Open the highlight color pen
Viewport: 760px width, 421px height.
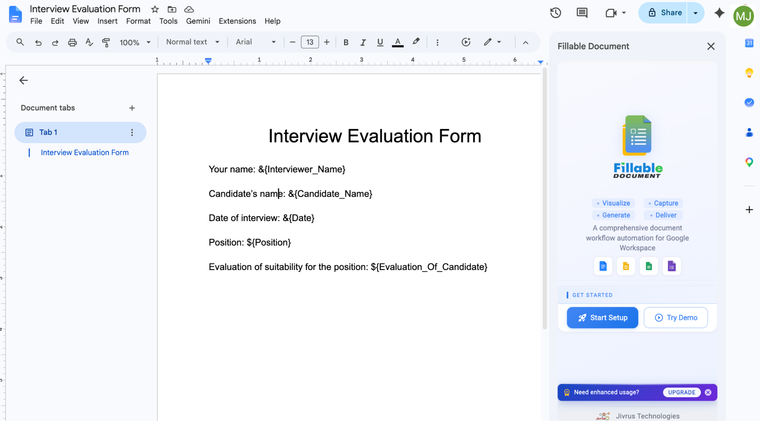[x=416, y=42]
